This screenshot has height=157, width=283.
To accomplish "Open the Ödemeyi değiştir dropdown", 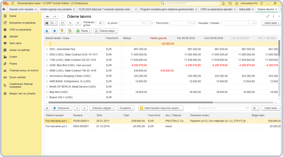I will (102, 108).
